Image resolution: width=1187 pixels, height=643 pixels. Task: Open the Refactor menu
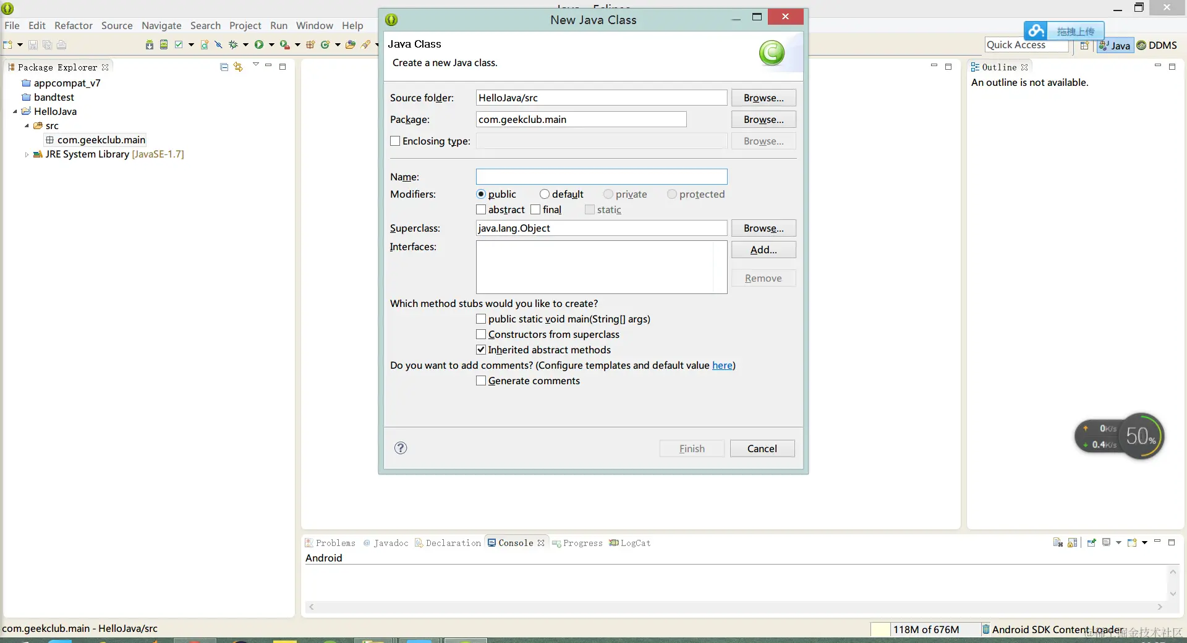pos(74,25)
